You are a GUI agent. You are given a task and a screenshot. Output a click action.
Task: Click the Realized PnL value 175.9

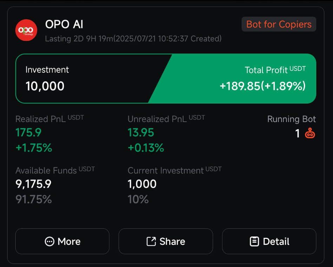28,132
